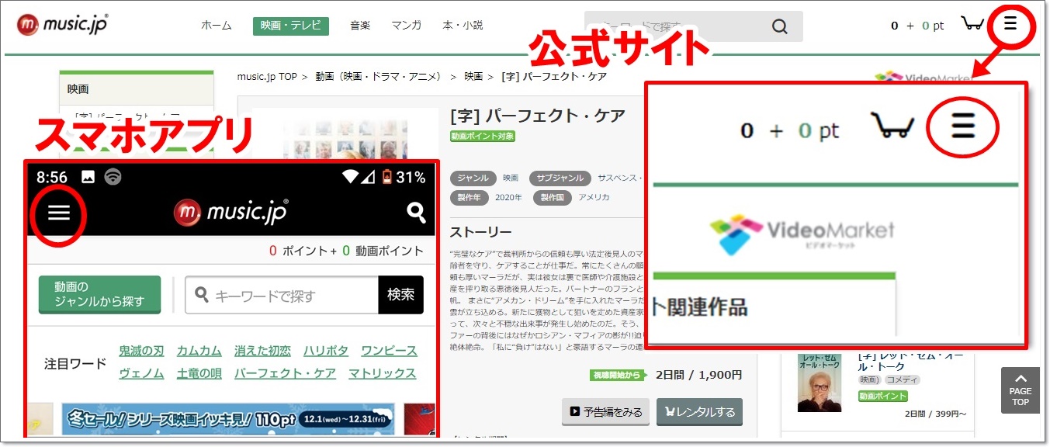Click the [字] パーフェクト・ケア page title
Screen dimensions: 1050x447
point(538,116)
